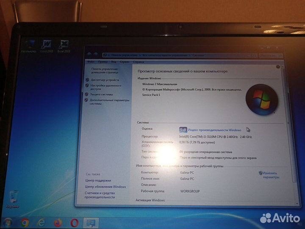This screenshot has width=305, height=229.
Task: Open the Windows Start menu orb
Action: pyautogui.click(x=7, y=223)
